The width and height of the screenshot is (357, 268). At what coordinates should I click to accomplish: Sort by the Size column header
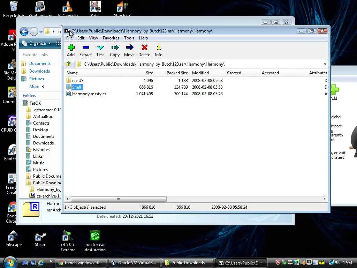(149, 73)
